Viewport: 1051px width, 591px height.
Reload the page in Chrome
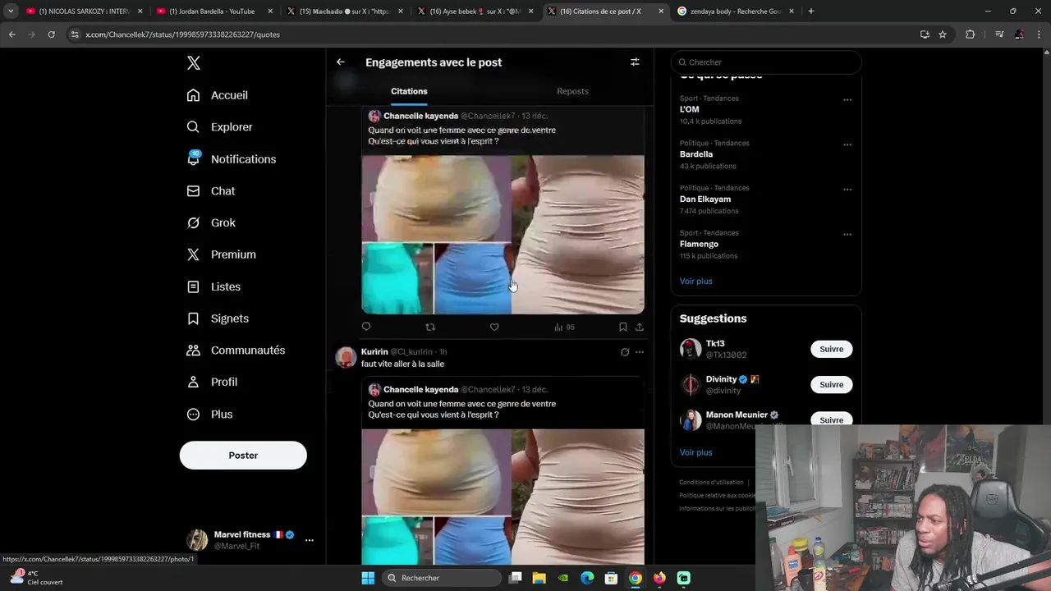(x=51, y=34)
